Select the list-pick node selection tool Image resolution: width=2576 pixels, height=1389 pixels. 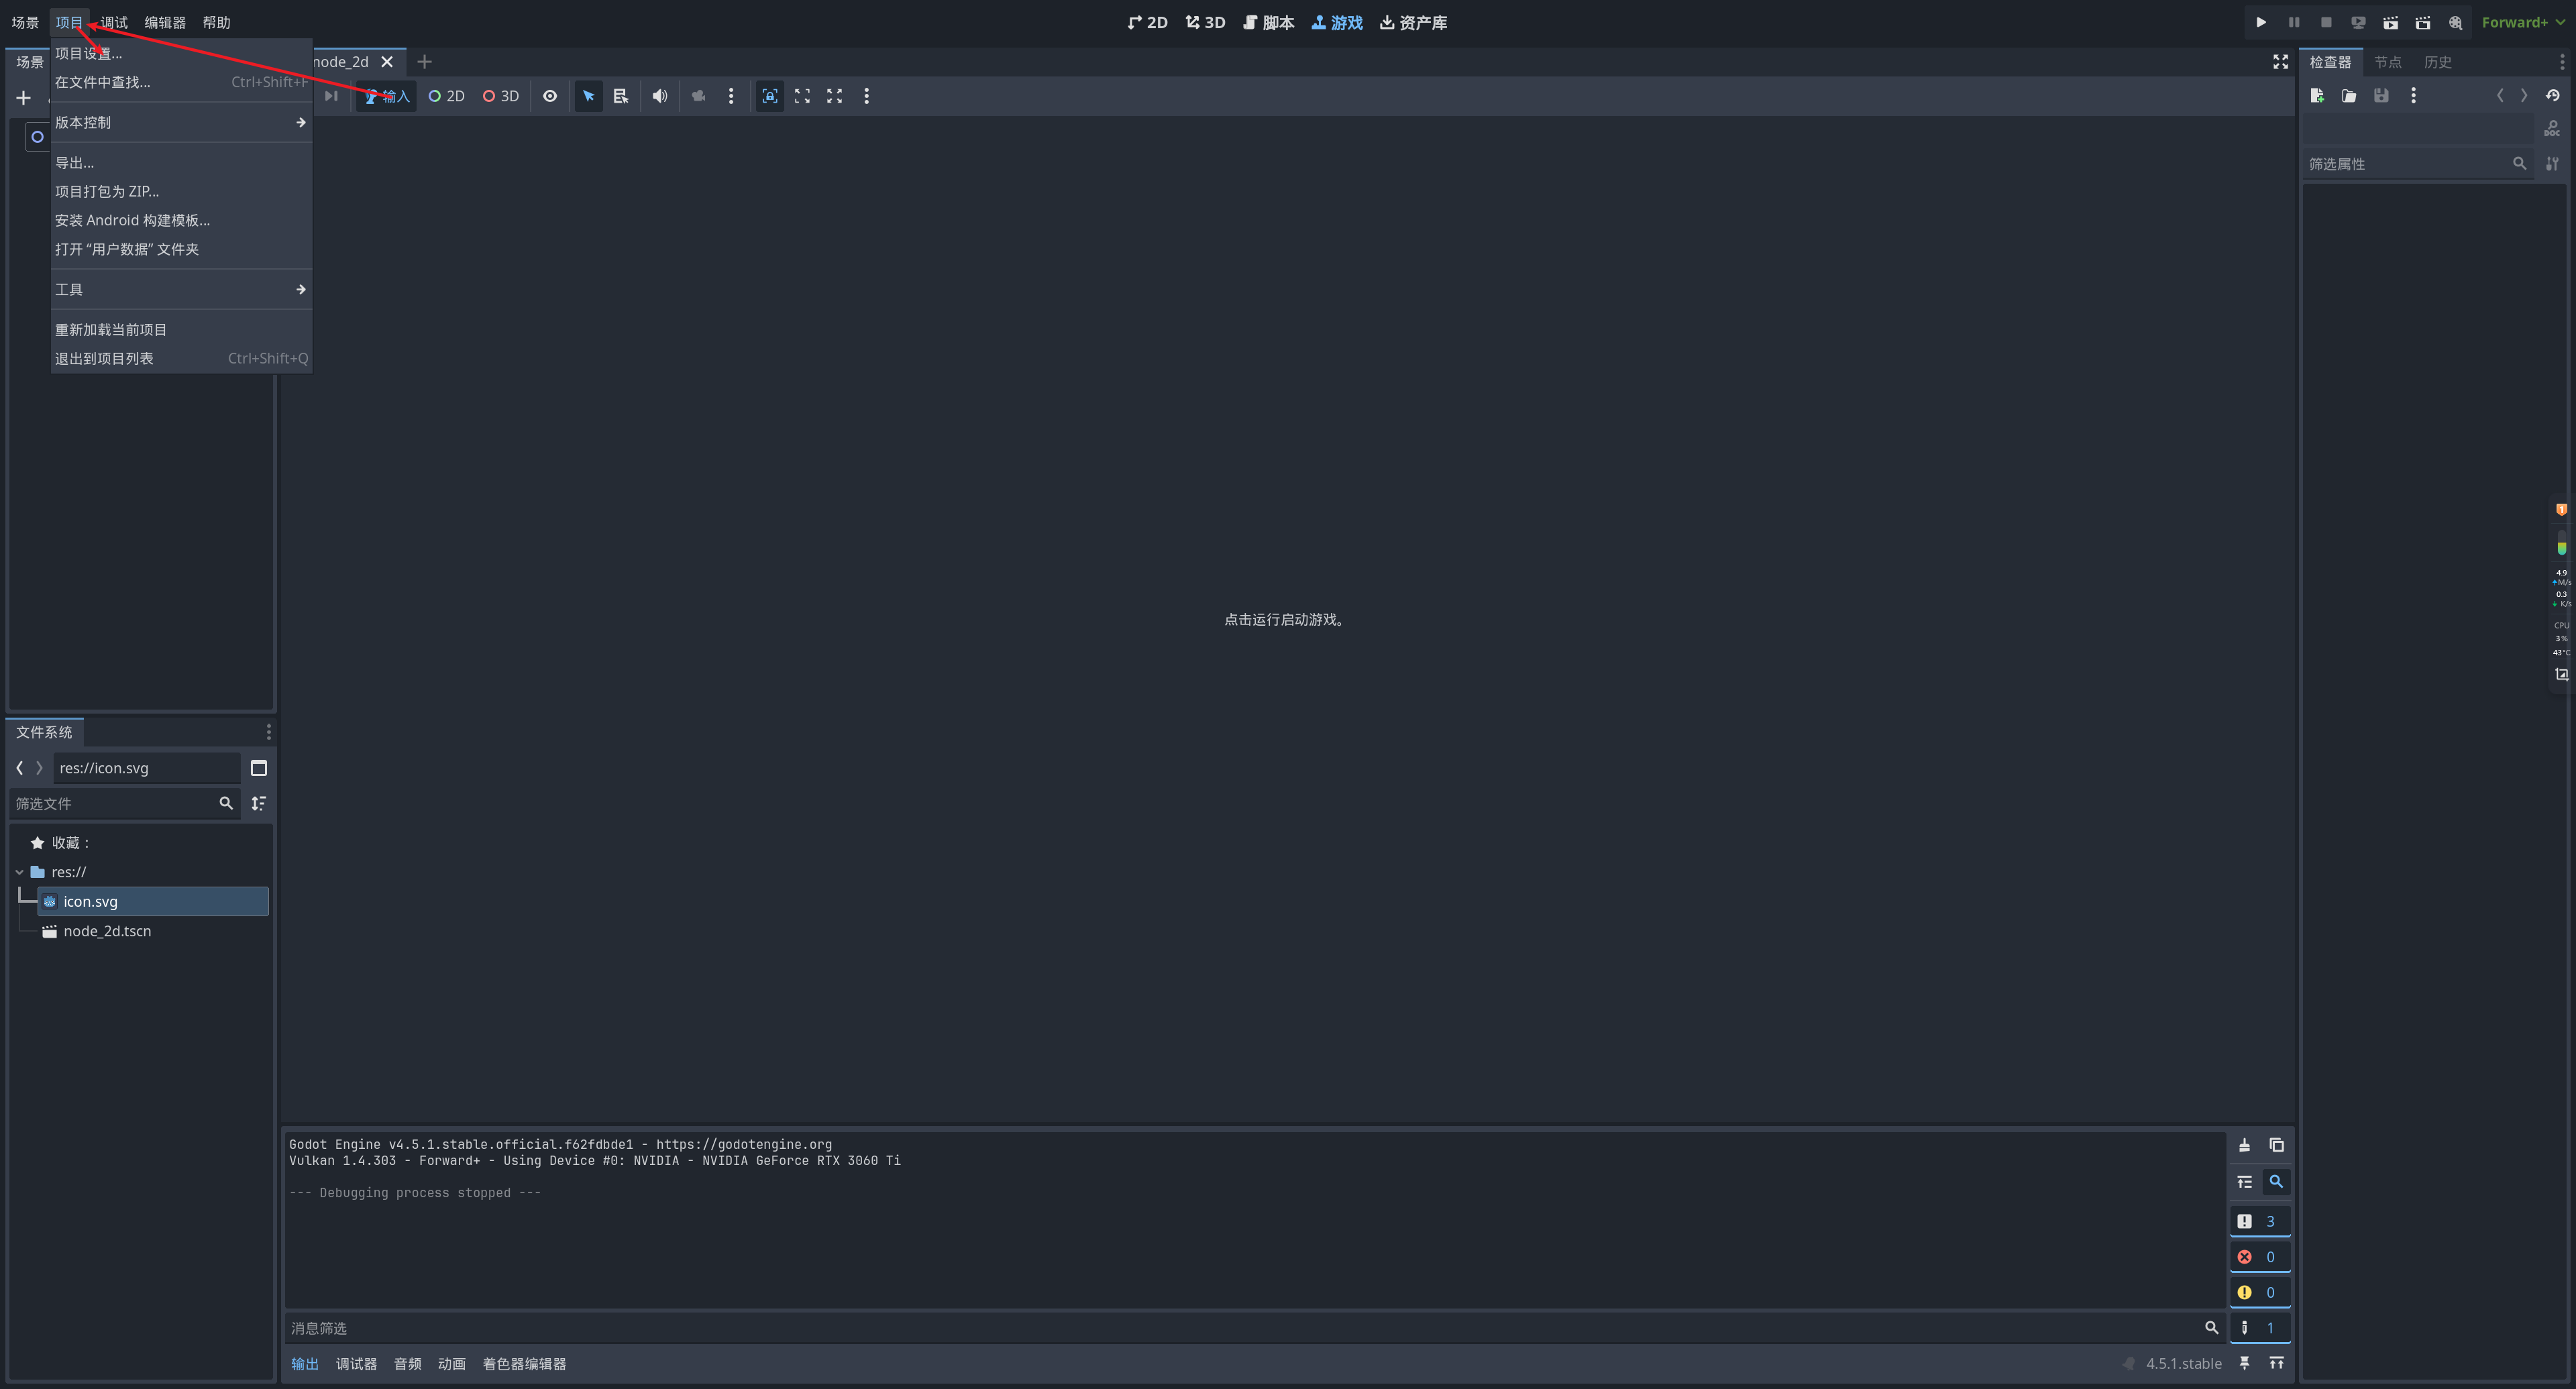tap(621, 96)
